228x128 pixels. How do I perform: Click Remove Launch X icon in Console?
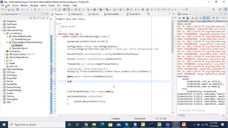pos(184,18)
